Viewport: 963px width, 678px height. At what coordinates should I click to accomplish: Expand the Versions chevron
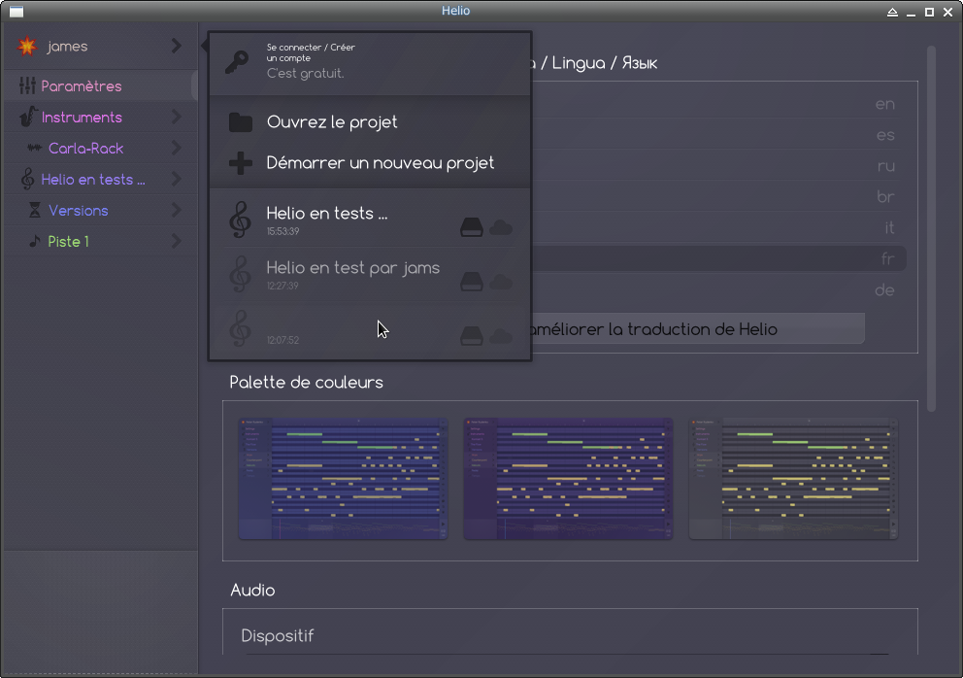pyautogui.click(x=177, y=210)
